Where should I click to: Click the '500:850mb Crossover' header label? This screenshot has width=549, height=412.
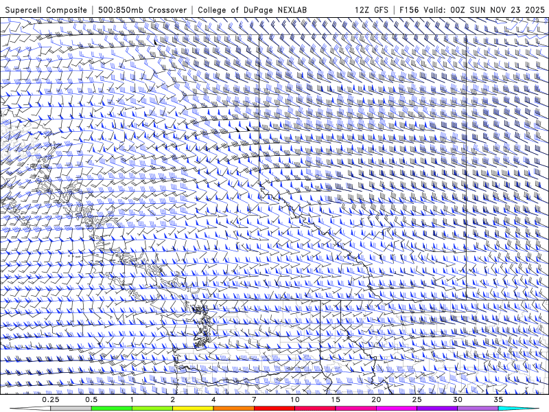[143, 10]
